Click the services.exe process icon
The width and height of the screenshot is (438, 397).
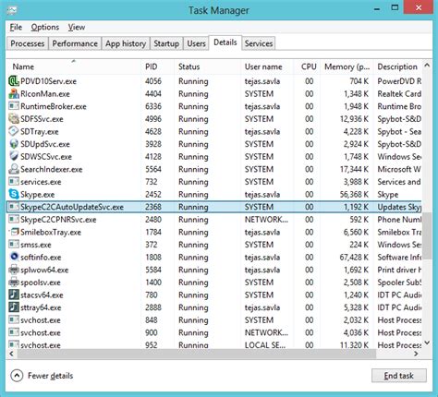pos(14,182)
